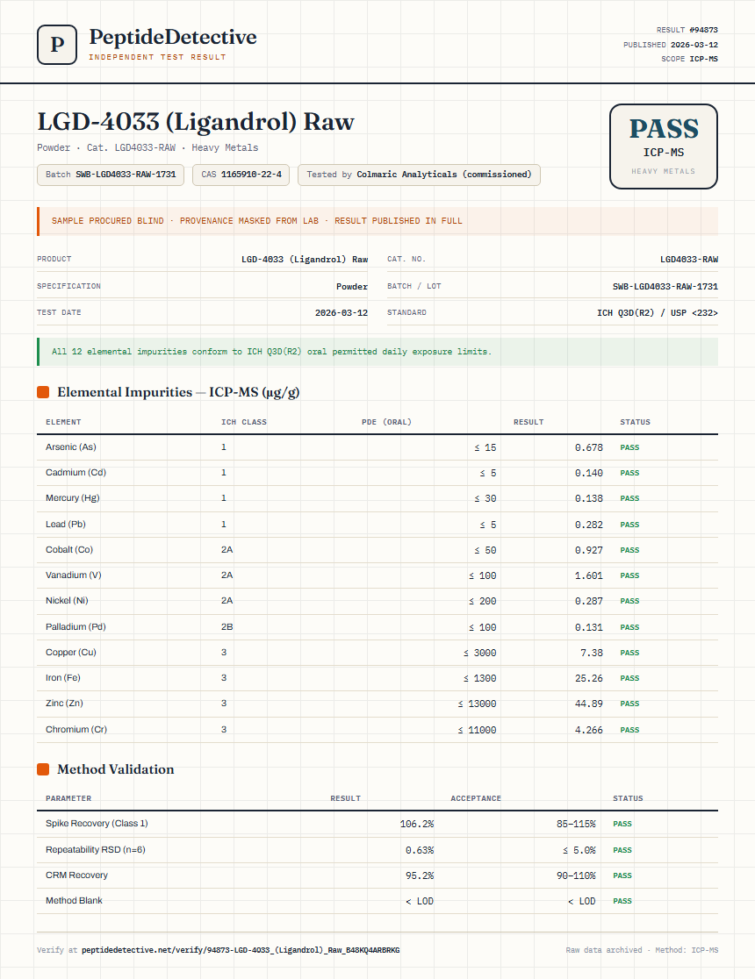Click Repeatability acceptance ≤ 5.0%

point(579,850)
